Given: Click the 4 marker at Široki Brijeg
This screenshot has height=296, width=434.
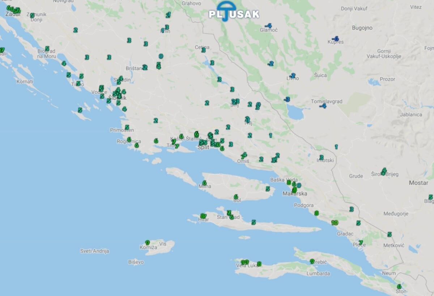Looking at the screenshot, I should (384, 171).
